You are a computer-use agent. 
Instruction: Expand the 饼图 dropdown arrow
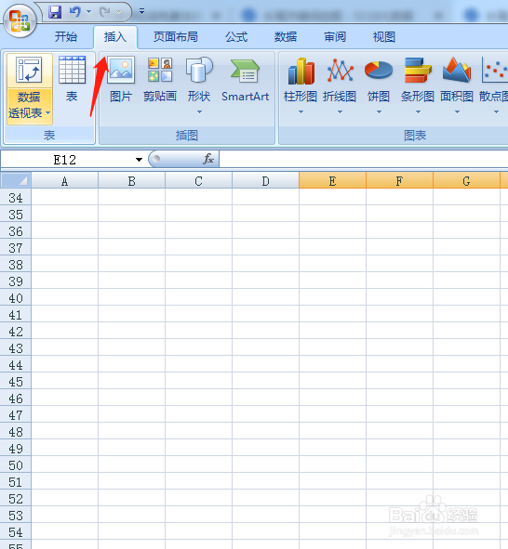coord(379,112)
